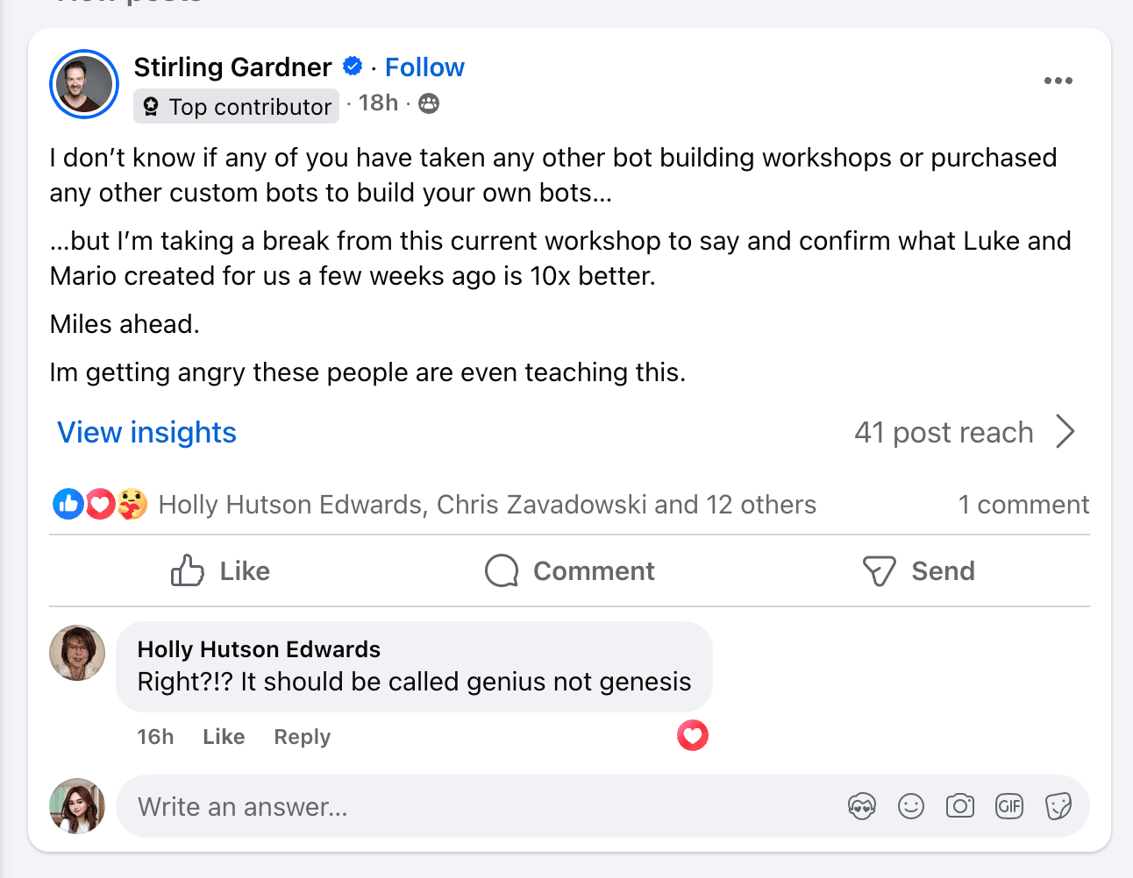Open the View insights link

point(146,433)
